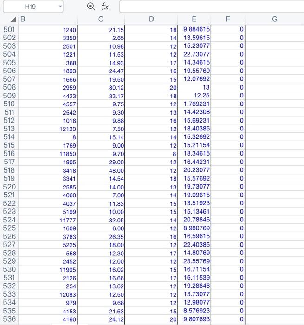
Task: Click cell containing 21.15
Action: tap(101, 29)
